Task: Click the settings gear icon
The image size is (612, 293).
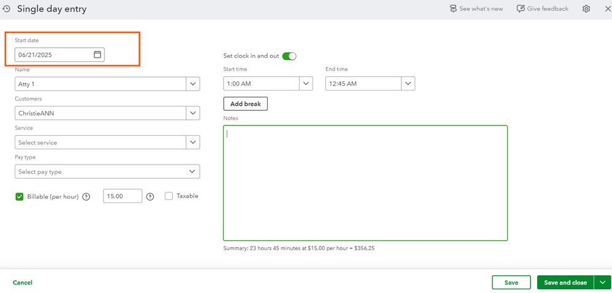Action: point(586,9)
